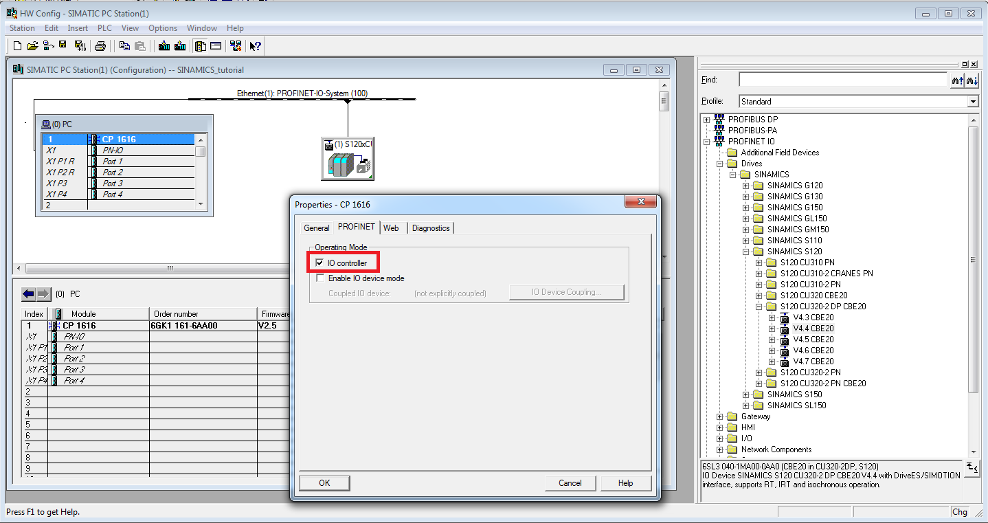Select SINAMICS SL150 in catalog tree
988x523 pixels.
pos(796,405)
